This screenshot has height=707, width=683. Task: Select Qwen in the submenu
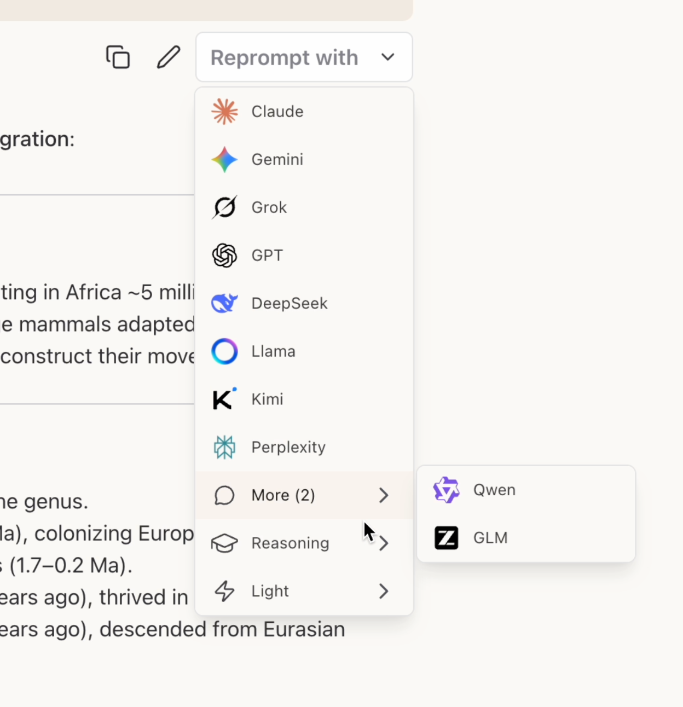(x=526, y=490)
